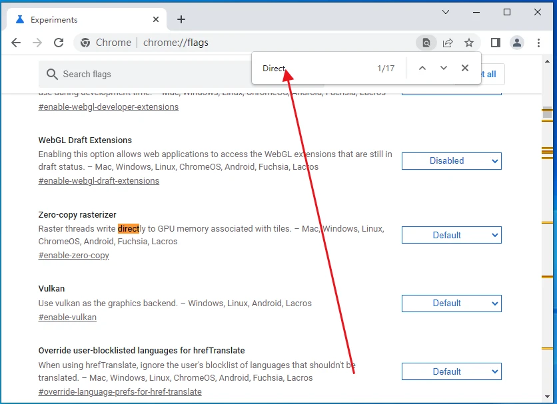Viewport: 557px width, 404px height.
Task: Click the back navigation arrow
Action: 16,43
